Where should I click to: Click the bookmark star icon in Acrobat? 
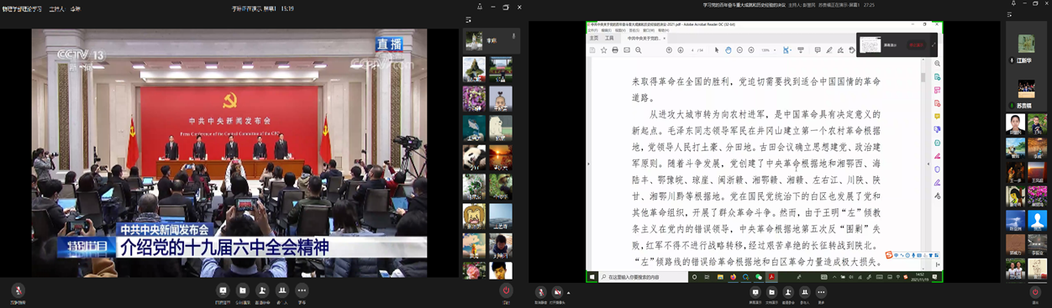(x=603, y=50)
